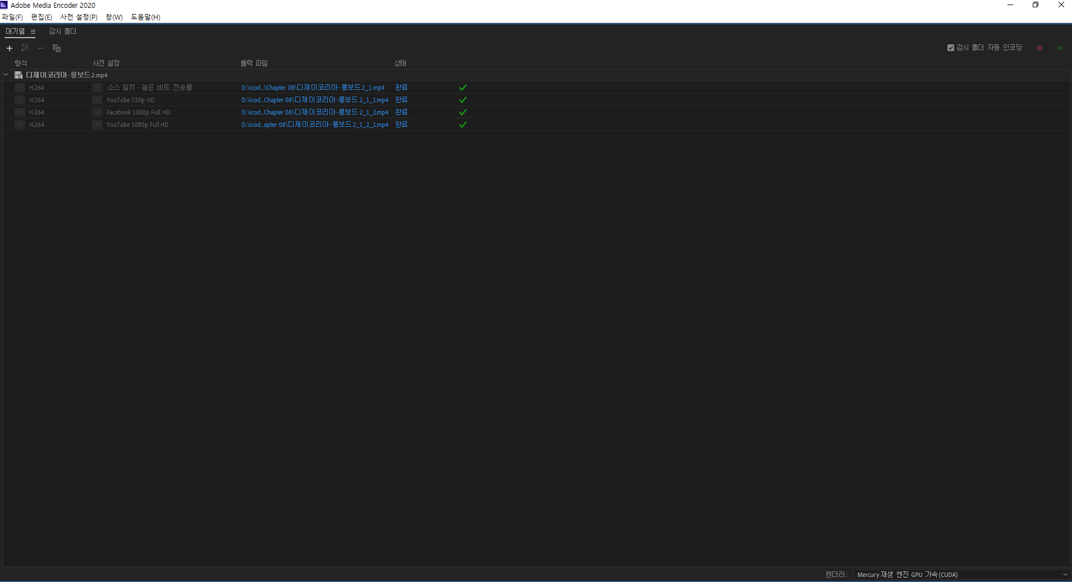Click the H.264 format link in Facebook 1080p row
Image resolution: width=1072 pixels, height=582 pixels.
(x=36, y=112)
